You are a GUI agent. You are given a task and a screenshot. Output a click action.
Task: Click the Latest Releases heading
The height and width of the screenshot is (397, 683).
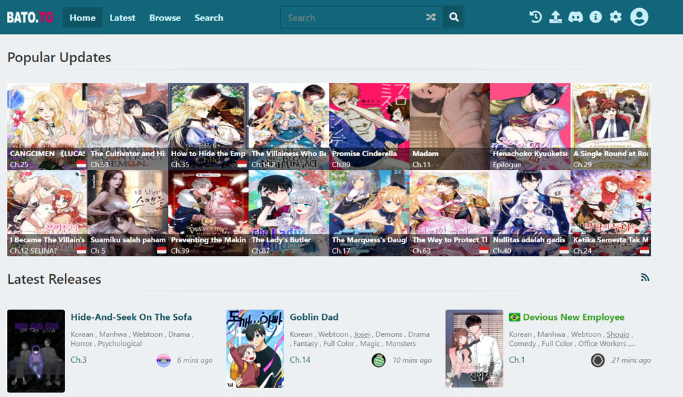[x=54, y=279]
